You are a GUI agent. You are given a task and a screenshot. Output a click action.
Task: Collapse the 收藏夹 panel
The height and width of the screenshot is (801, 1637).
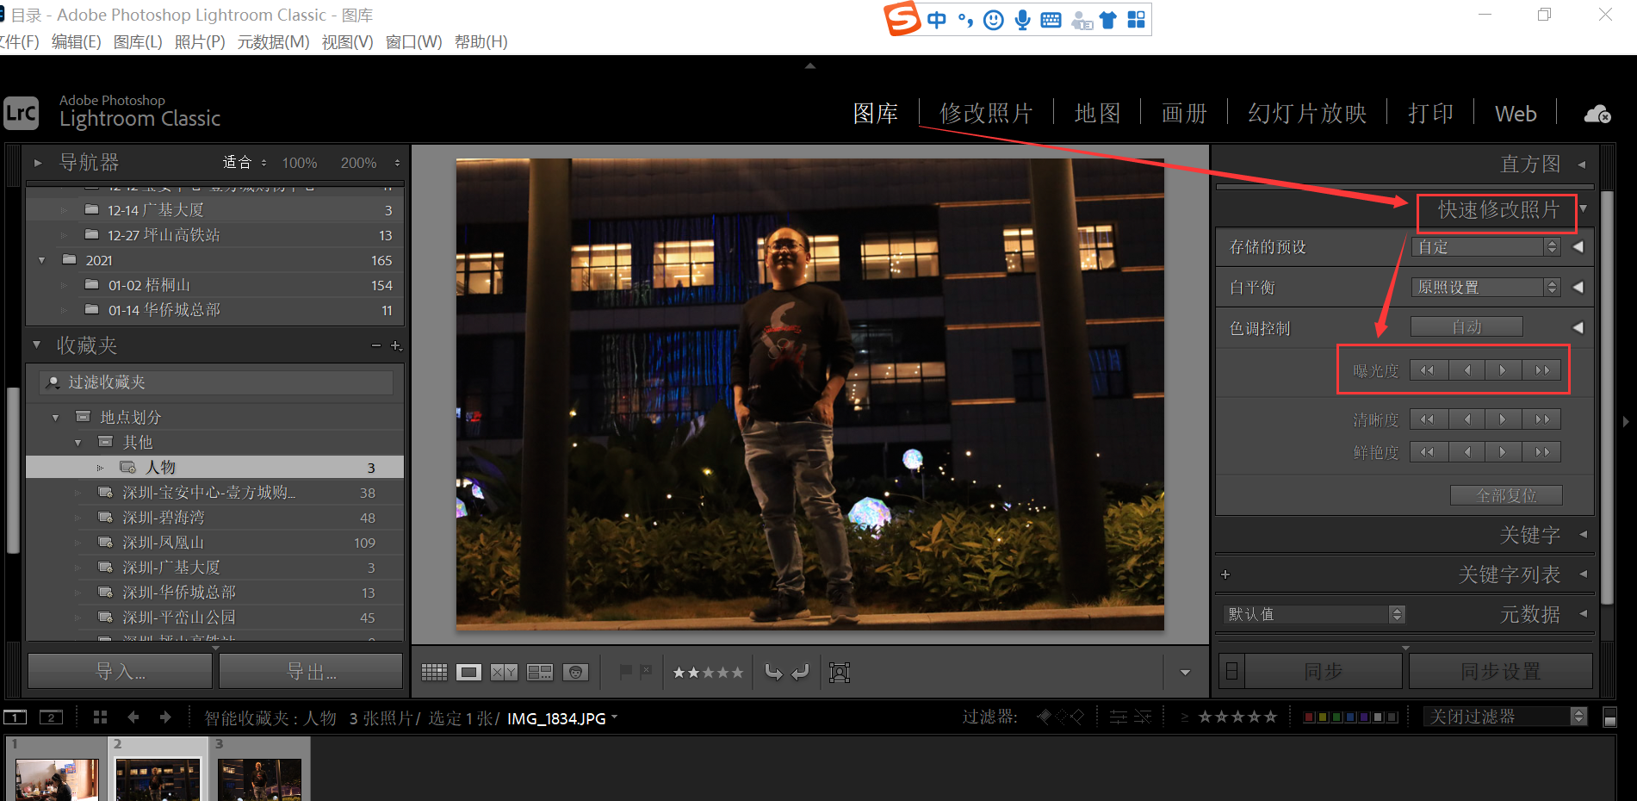(x=37, y=345)
